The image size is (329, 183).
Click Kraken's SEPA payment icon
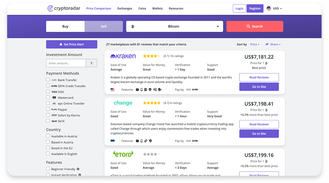click(x=195, y=89)
